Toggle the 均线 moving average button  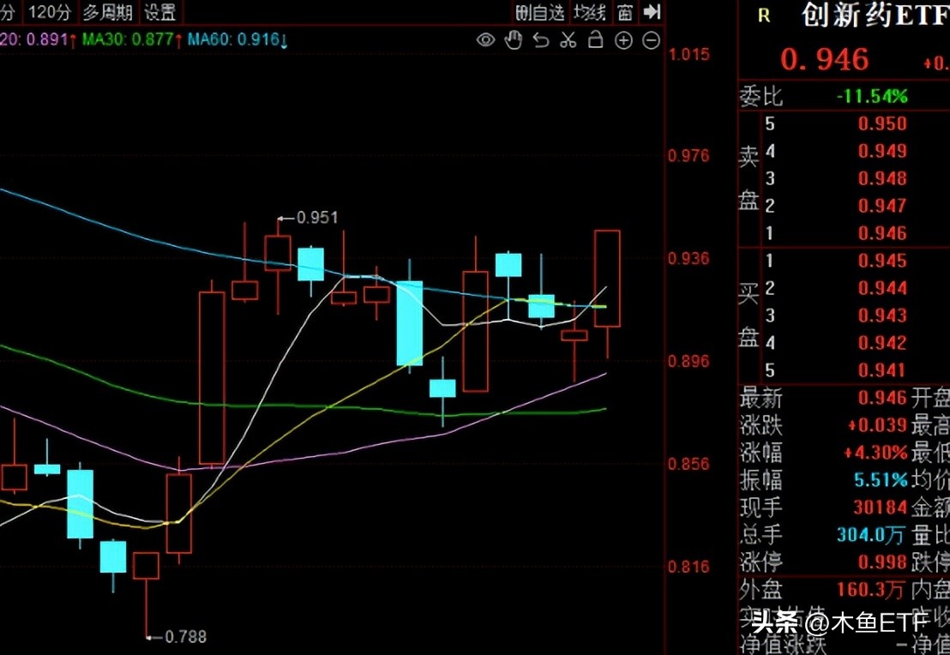point(590,12)
